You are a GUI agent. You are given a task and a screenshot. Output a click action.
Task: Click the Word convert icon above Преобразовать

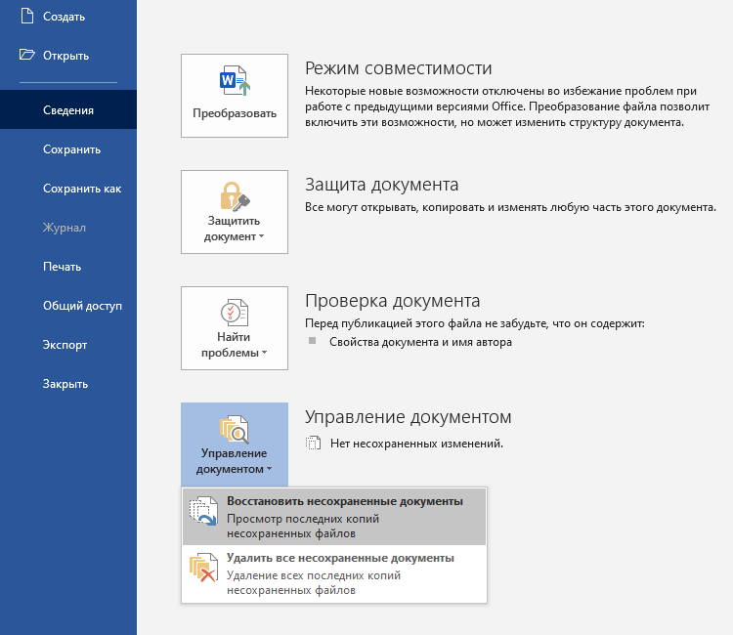pyautogui.click(x=235, y=81)
